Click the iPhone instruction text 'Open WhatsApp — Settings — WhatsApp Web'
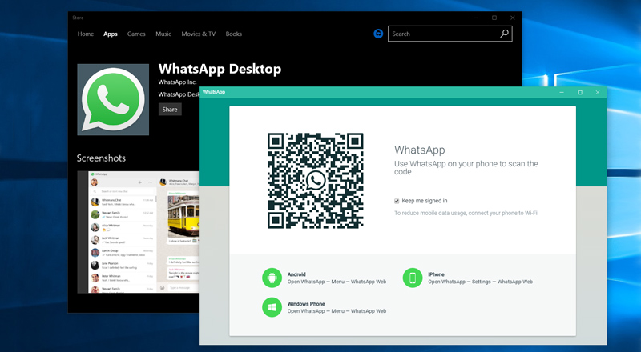The image size is (641, 352). (480, 282)
